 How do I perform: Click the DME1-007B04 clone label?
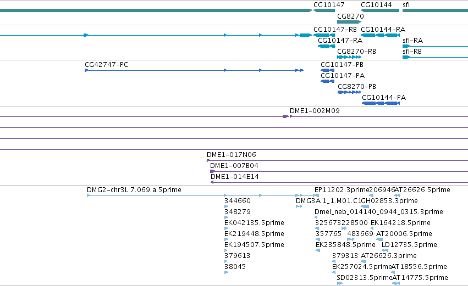[234, 166]
